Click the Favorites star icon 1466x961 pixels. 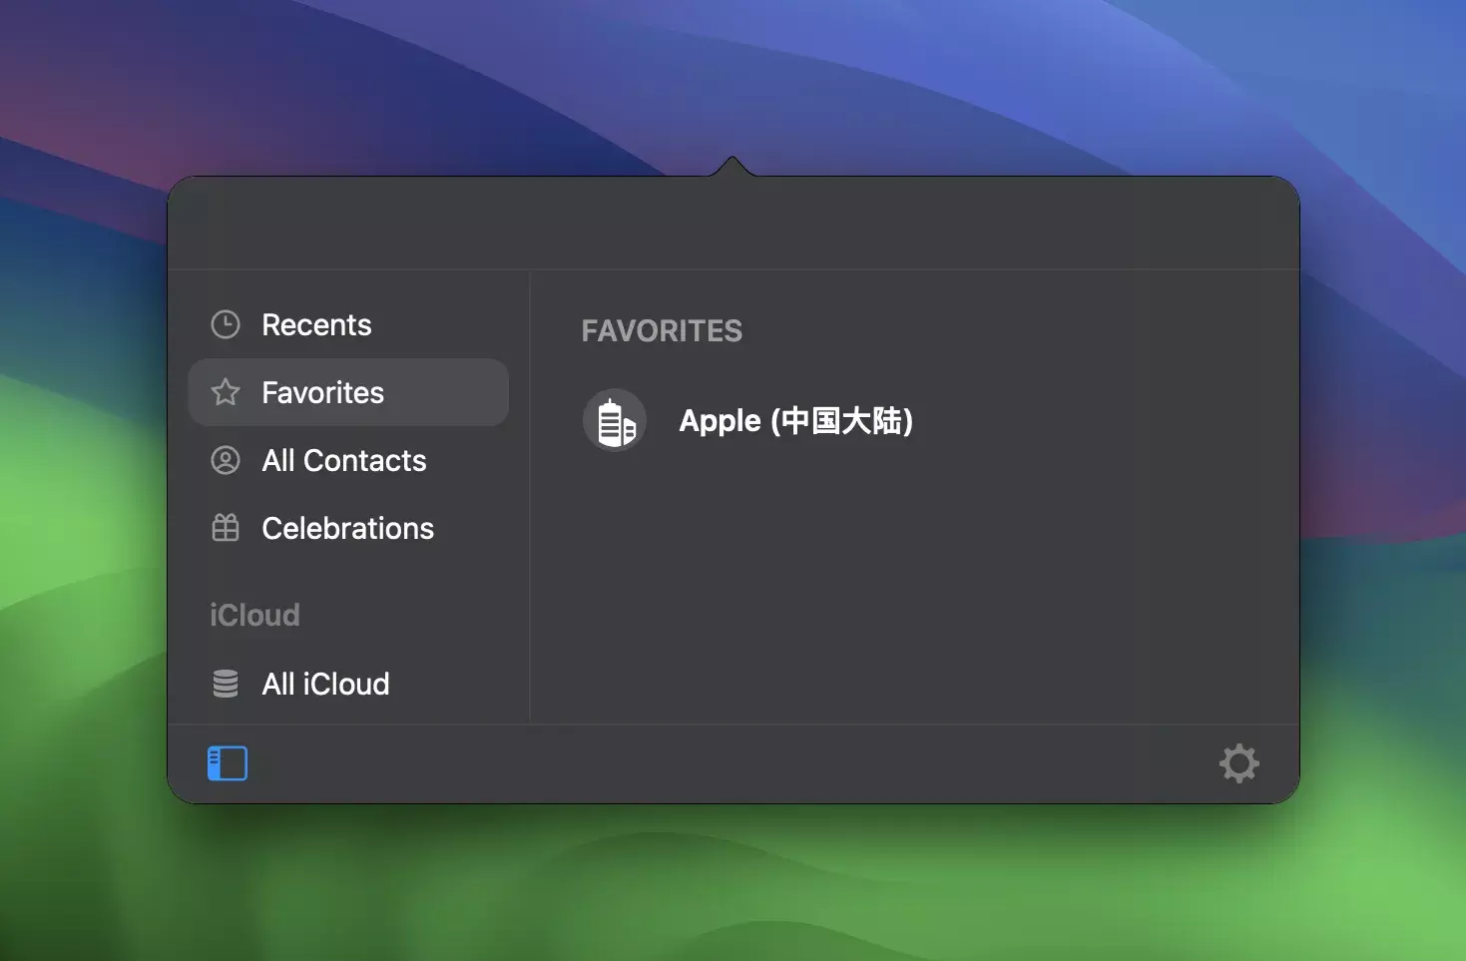click(226, 392)
